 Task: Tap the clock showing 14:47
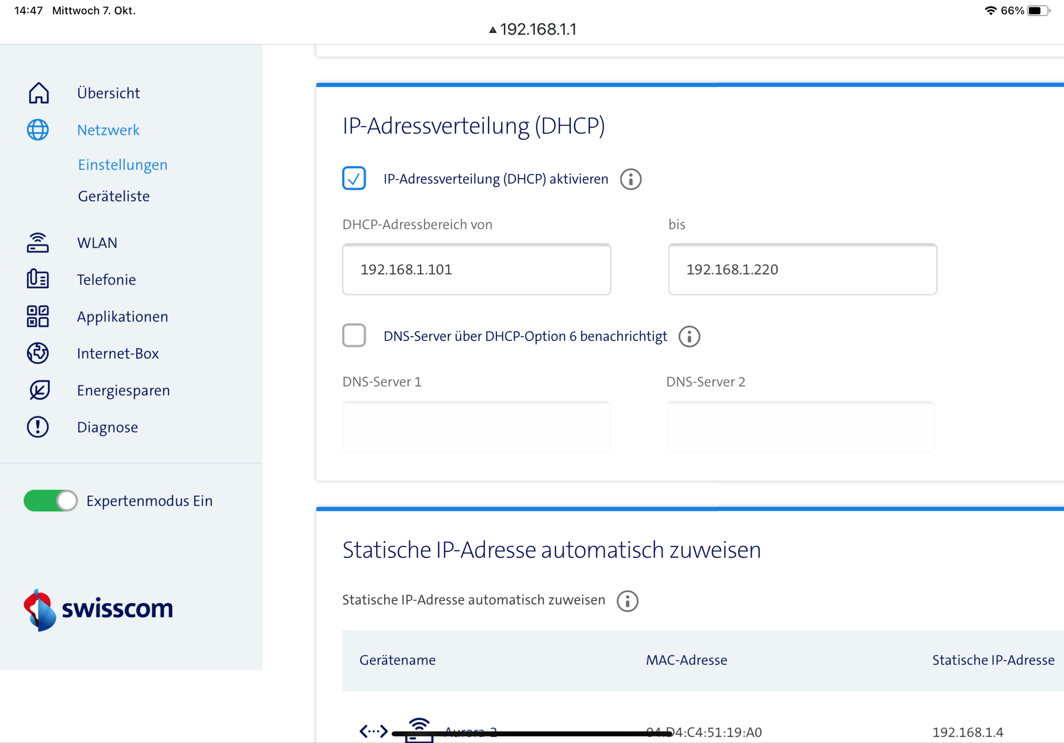point(28,11)
